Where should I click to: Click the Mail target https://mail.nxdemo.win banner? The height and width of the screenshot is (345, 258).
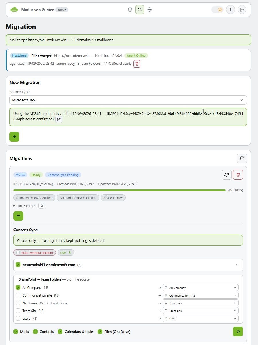(128, 40)
